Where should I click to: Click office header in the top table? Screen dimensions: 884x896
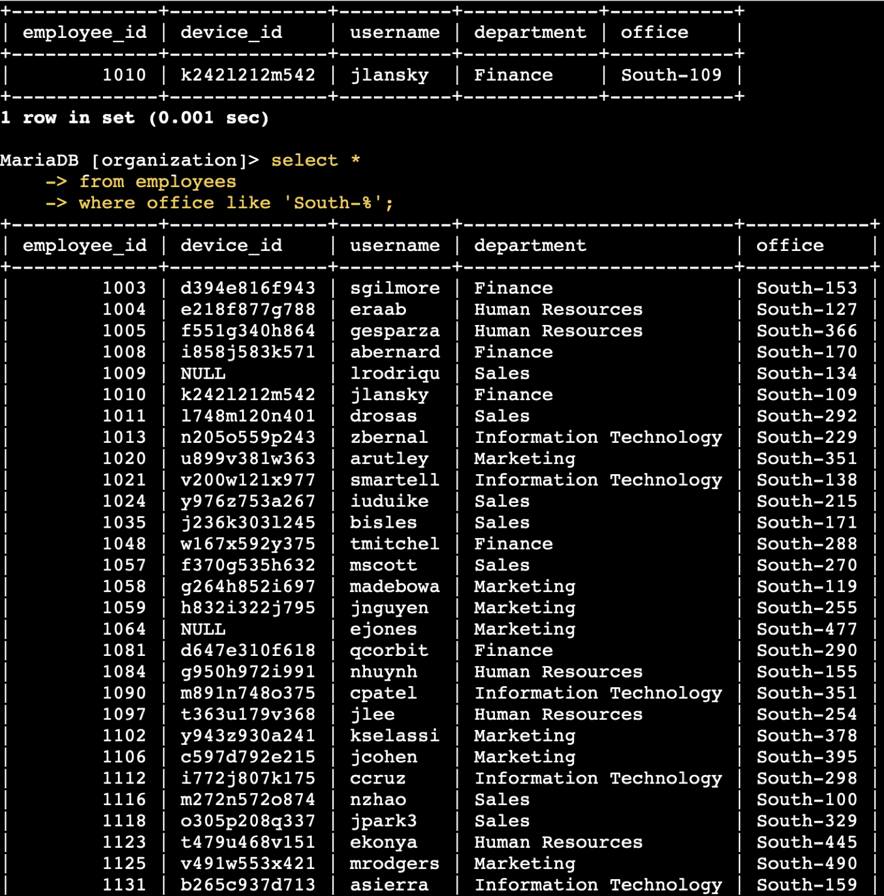(x=654, y=32)
